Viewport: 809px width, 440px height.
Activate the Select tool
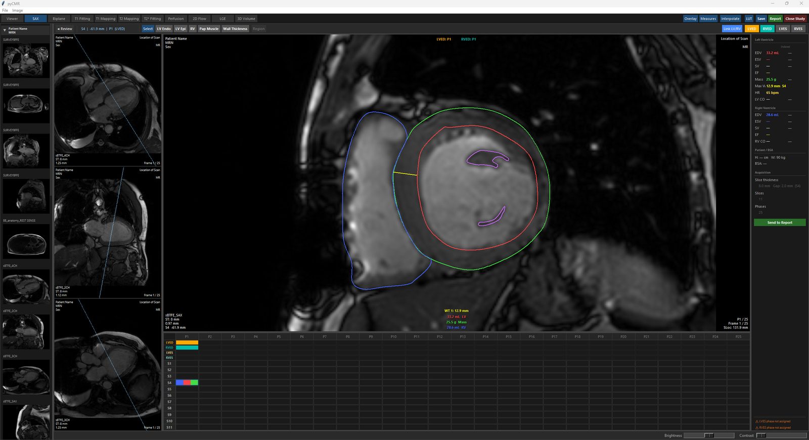pos(148,29)
